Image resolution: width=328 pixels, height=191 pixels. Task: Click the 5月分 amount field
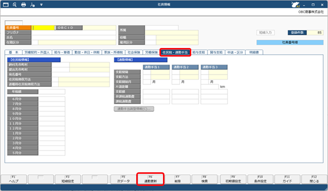(x=51, y=153)
